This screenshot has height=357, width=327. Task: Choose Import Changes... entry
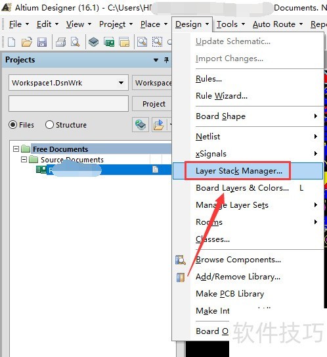coord(229,59)
